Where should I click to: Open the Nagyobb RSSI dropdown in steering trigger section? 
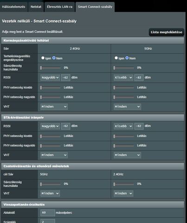50,78
